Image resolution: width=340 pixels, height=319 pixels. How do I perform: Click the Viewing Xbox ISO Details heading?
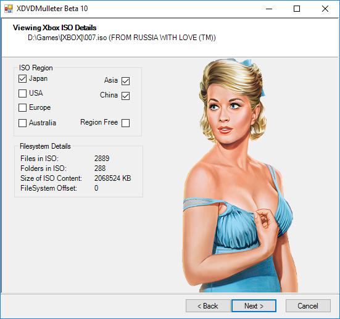pyautogui.click(x=55, y=28)
